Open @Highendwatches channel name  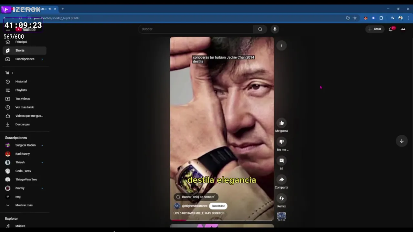click(x=195, y=206)
